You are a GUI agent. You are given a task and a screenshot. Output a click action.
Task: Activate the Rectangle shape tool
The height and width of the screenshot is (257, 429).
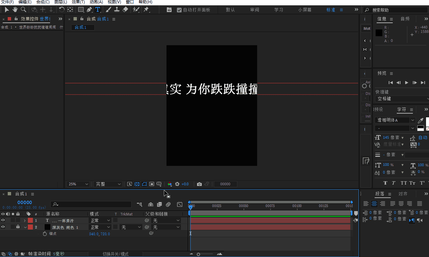pyautogui.click(x=81, y=10)
